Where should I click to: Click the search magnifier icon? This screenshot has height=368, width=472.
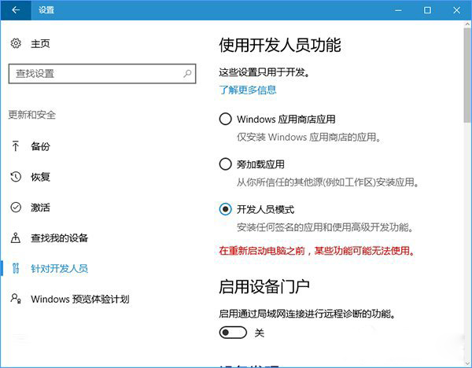point(187,73)
